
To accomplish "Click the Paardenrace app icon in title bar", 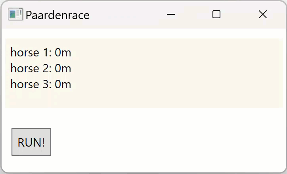I will coord(15,15).
